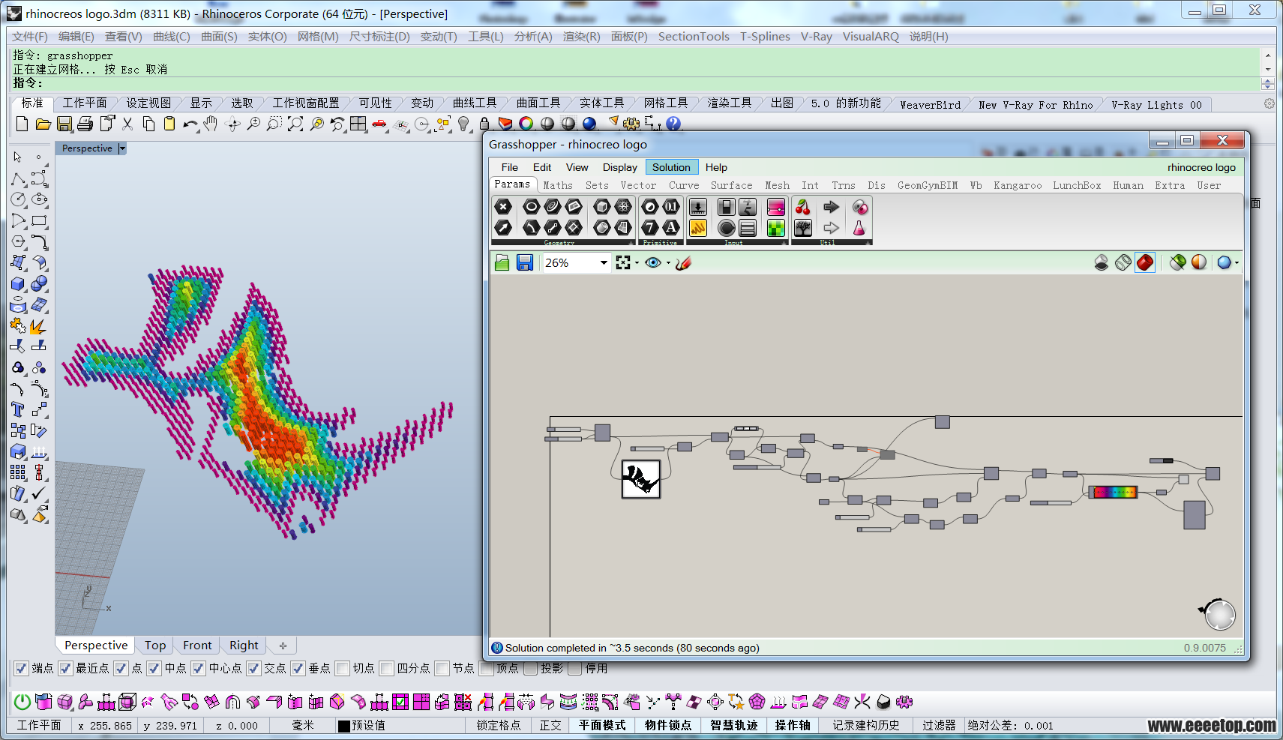Switch to the Kangaroo component tab
1283x740 pixels.
(x=1018, y=185)
